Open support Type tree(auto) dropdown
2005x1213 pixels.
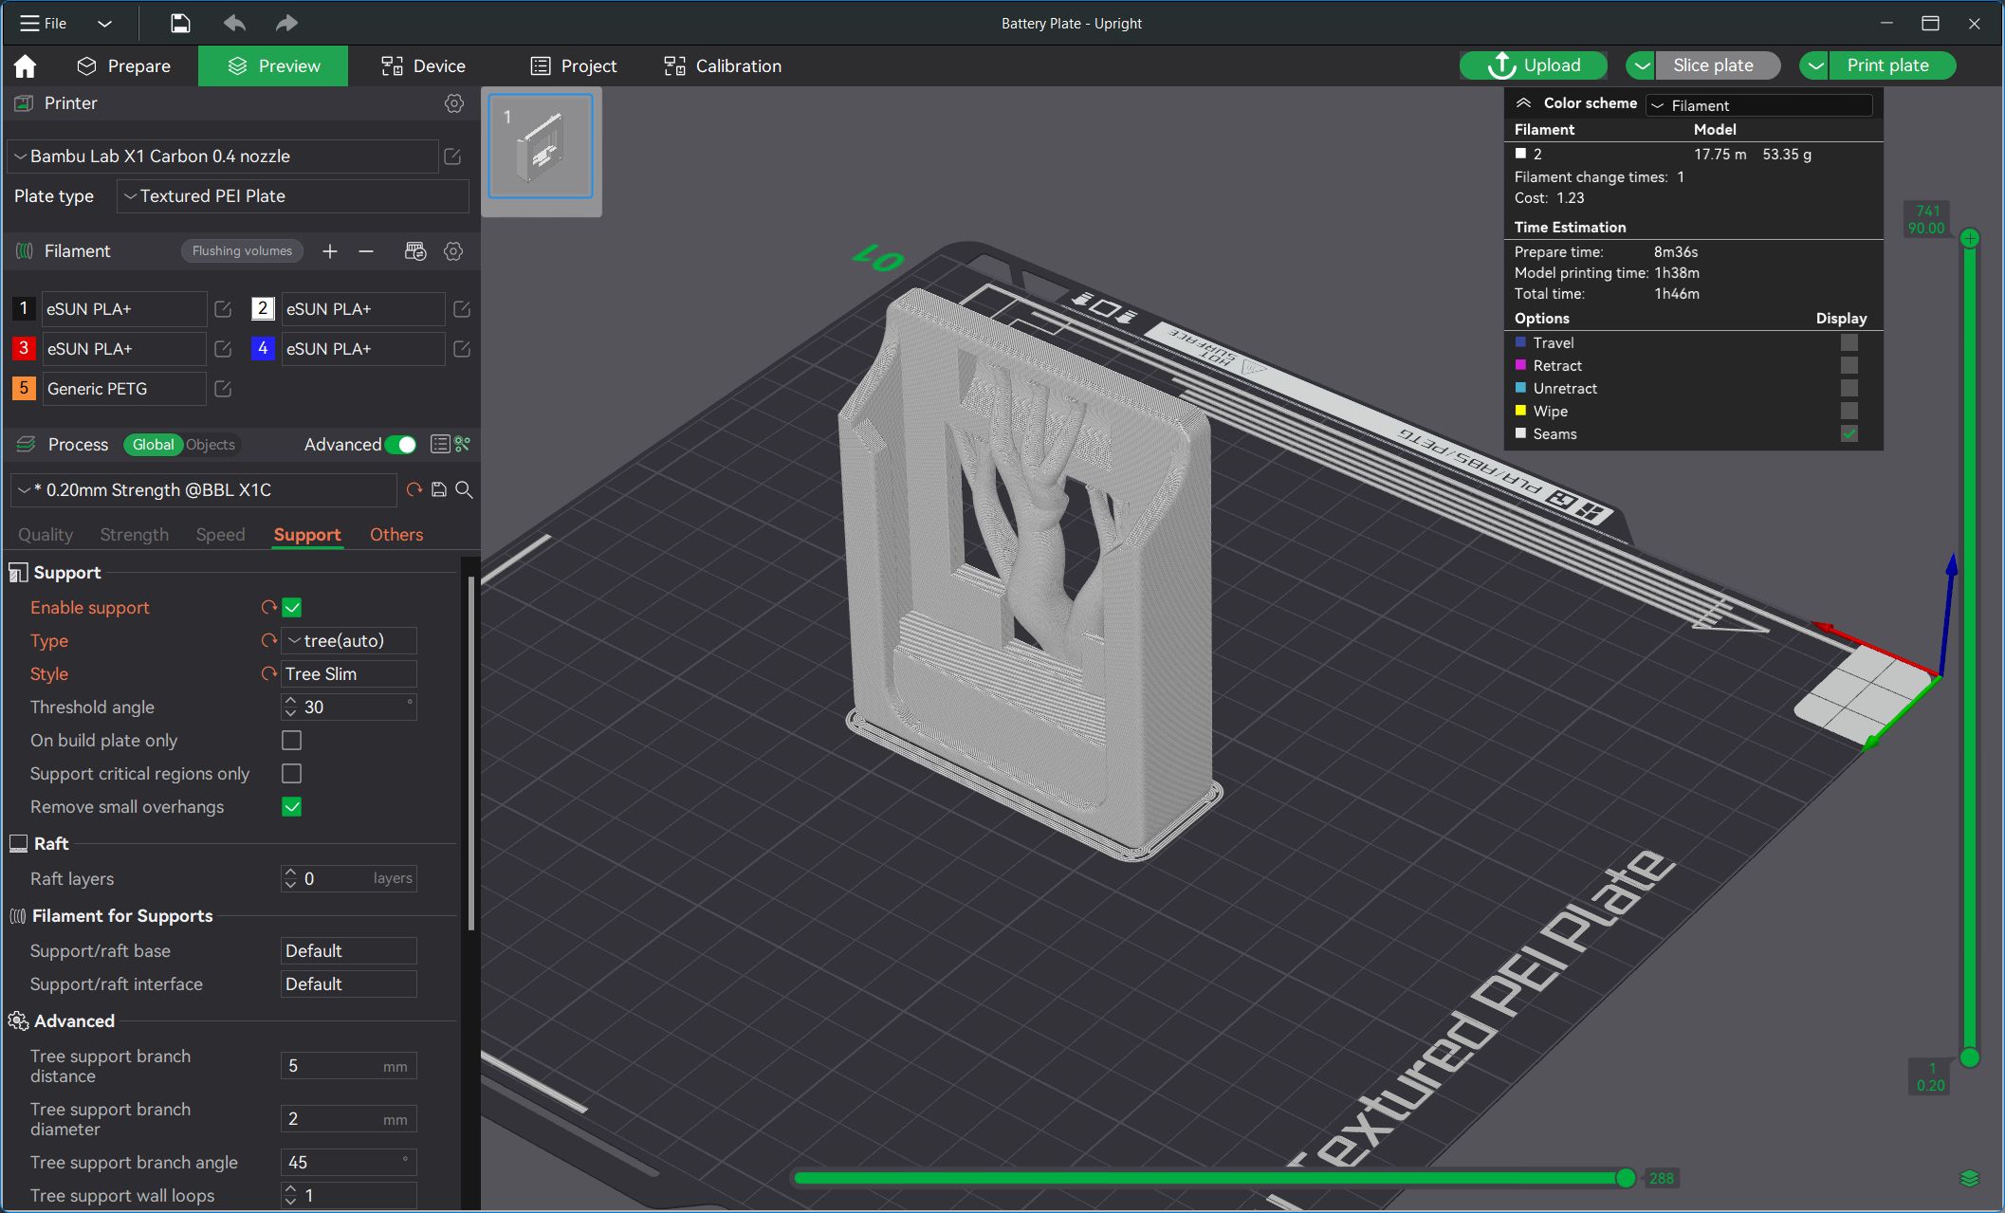348,641
